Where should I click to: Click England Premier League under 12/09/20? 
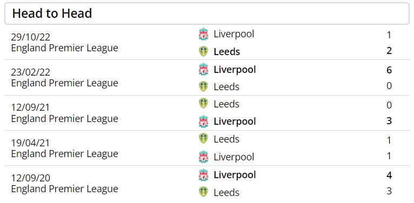64,189
